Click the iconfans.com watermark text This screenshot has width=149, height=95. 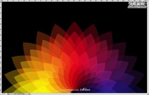click(x=71, y=90)
